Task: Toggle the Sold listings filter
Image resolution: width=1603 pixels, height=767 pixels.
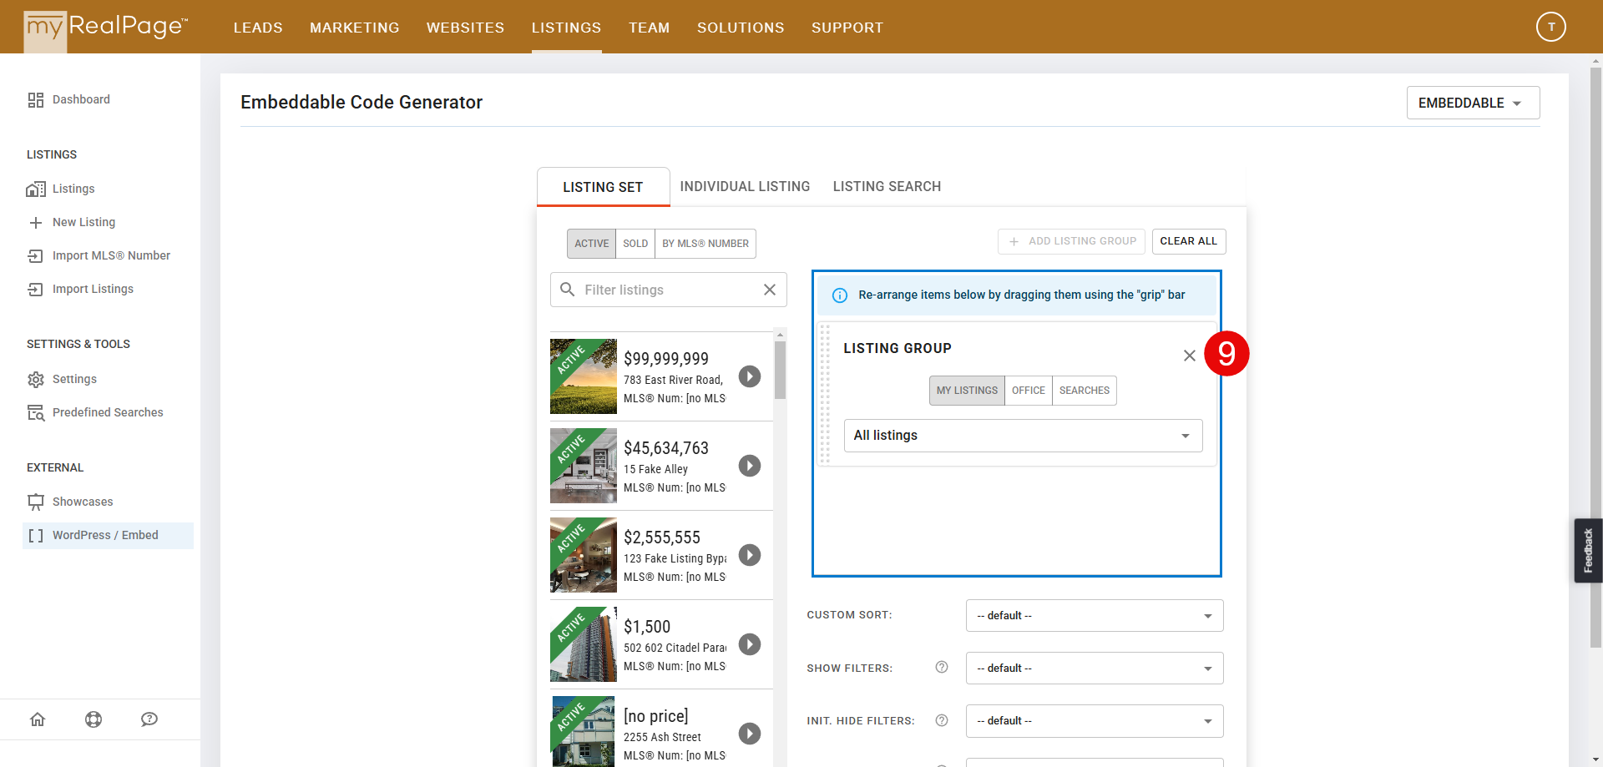Action: click(635, 244)
